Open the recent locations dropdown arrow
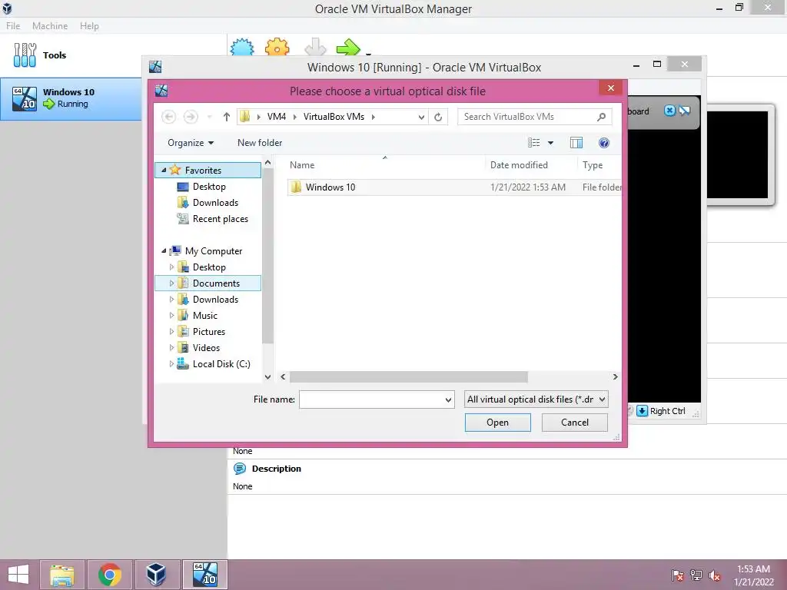787x590 pixels. pyautogui.click(x=209, y=117)
